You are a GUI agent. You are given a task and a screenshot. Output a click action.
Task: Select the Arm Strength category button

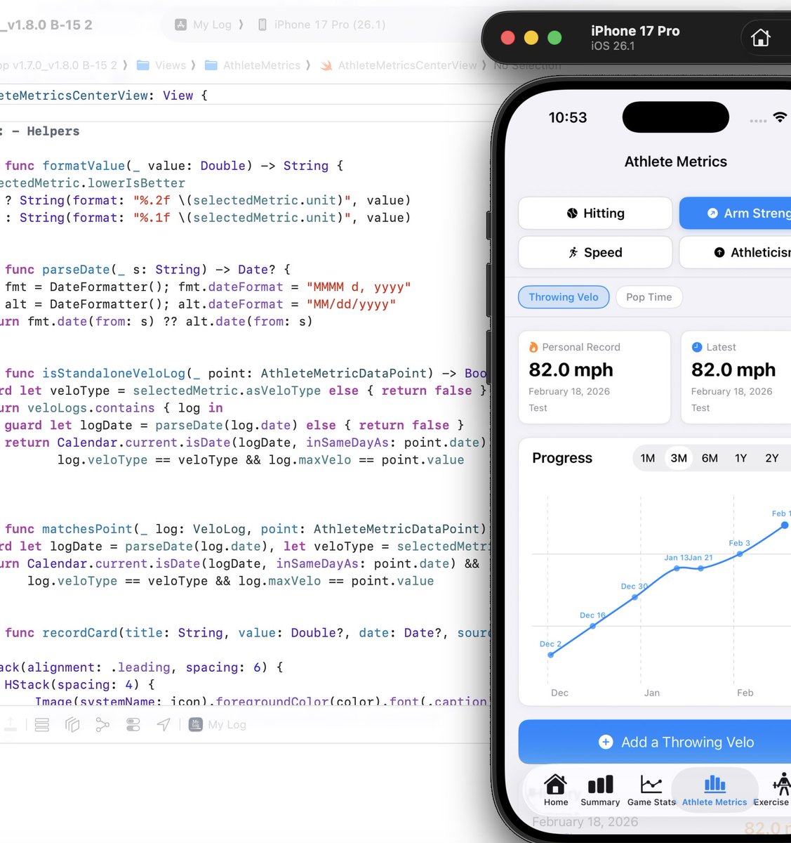click(735, 213)
